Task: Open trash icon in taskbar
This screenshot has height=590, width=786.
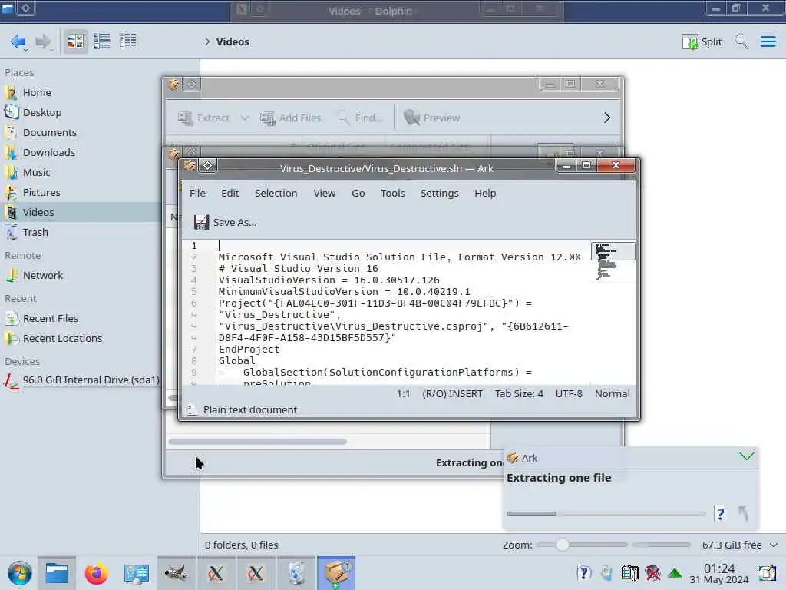Action: point(297,573)
